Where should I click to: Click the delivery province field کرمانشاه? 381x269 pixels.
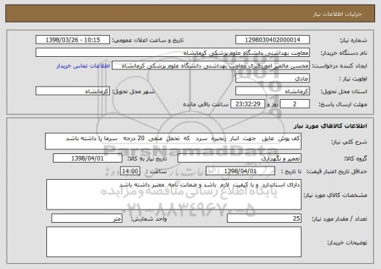click(273, 91)
